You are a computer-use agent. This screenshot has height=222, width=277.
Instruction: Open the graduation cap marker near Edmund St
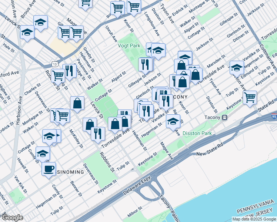(237, 68)
